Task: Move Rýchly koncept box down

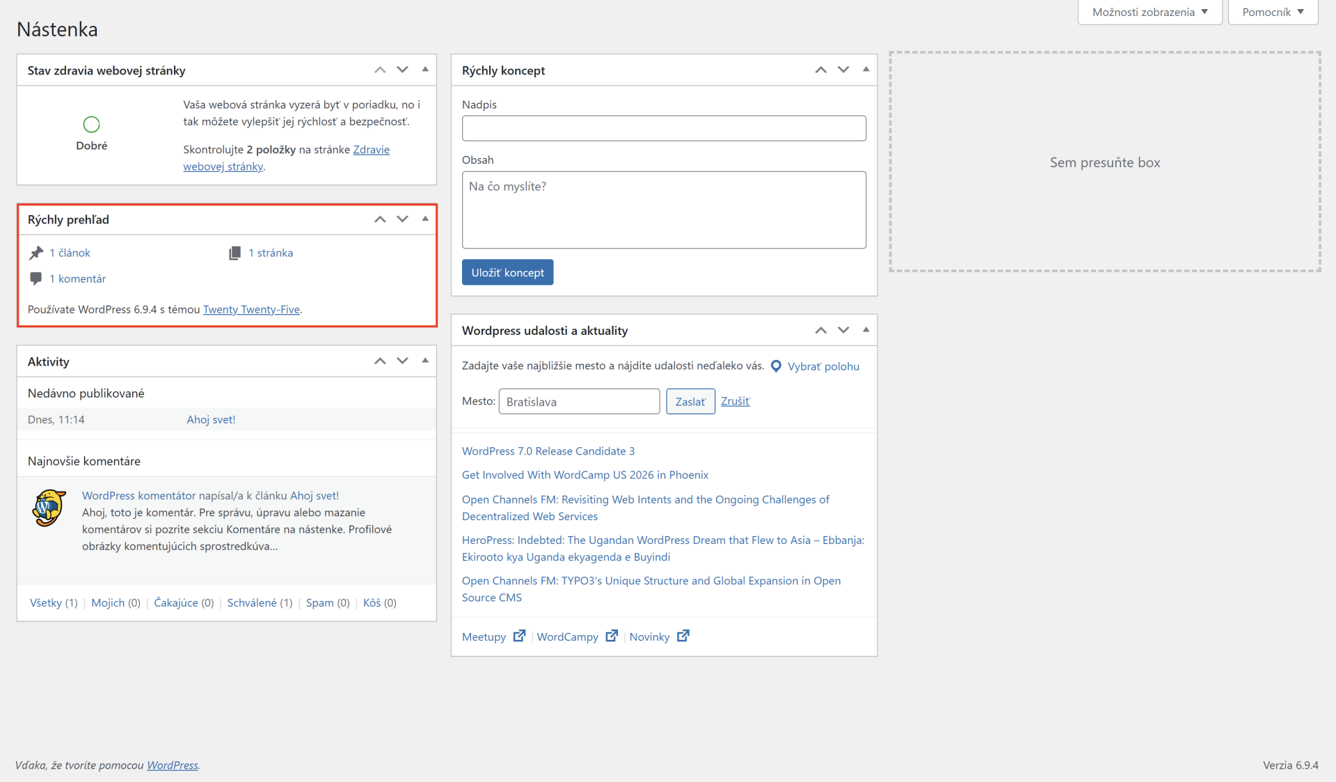Action: coord(843,70)
